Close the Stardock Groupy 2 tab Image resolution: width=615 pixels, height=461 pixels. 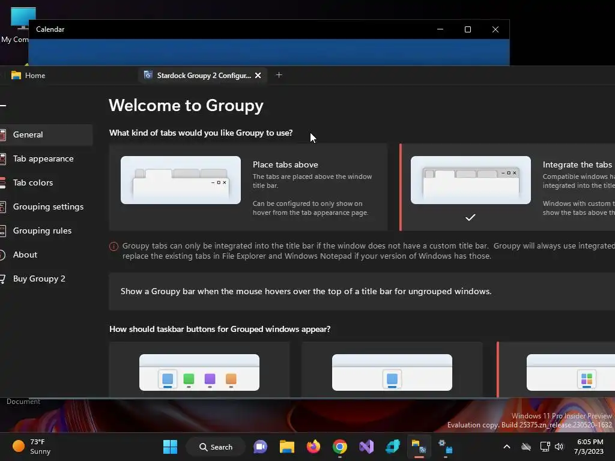pos(258,75)
